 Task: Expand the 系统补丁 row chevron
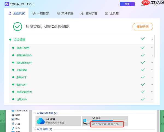tap(152, 77)
